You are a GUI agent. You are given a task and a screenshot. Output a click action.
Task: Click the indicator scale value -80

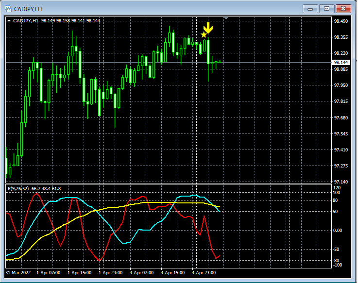point(336,260)
